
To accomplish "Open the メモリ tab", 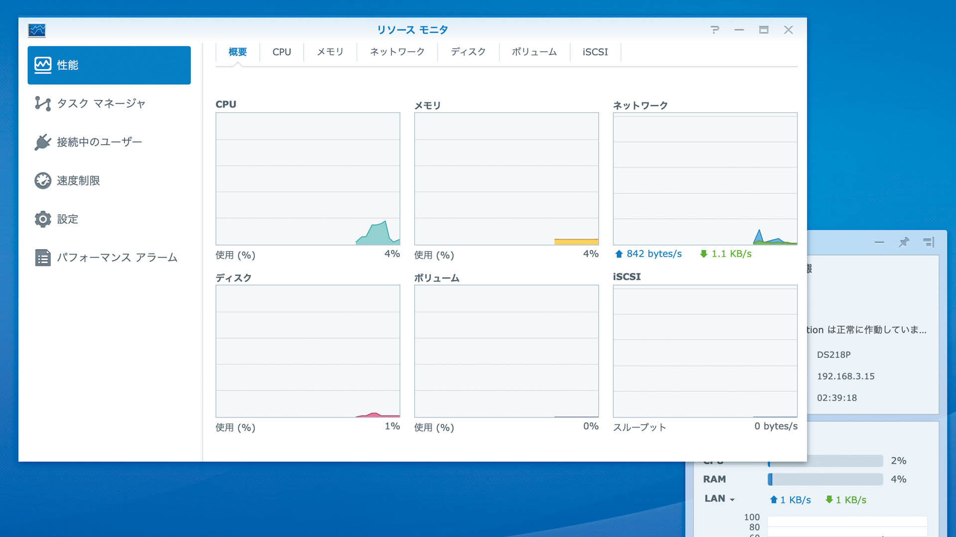I will point(330,52).
